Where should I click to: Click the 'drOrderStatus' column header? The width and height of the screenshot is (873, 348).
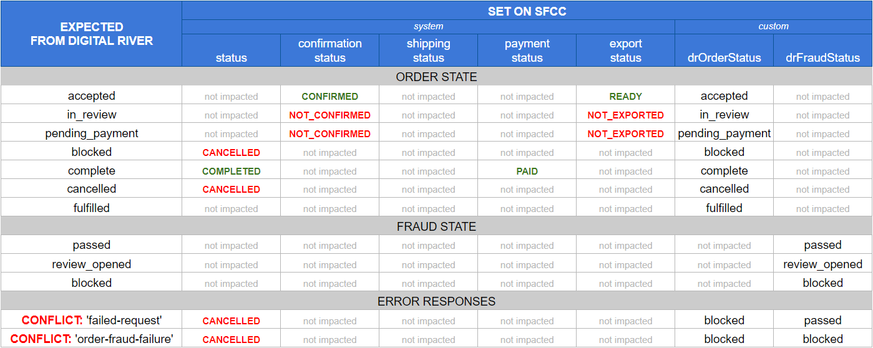[724, 57]
